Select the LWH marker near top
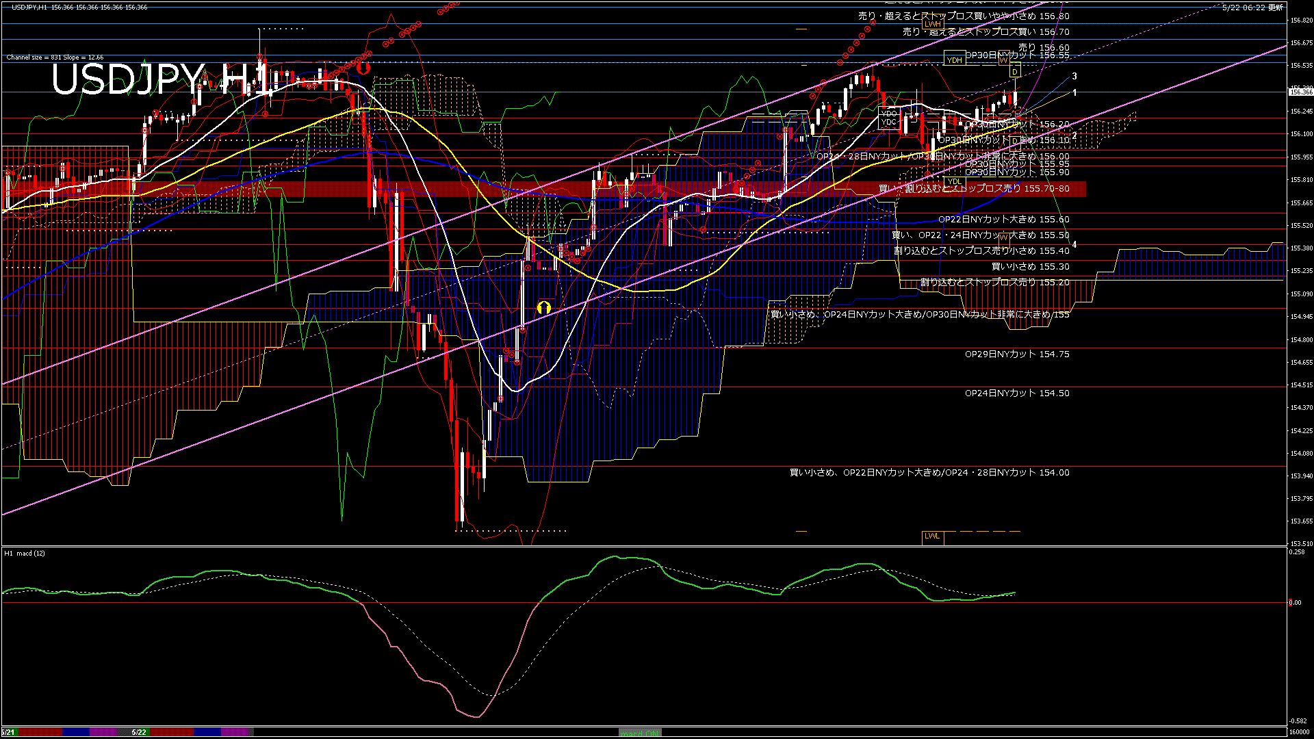Image resolution: width=1314 pixels, height=739 pixels. 932,24
